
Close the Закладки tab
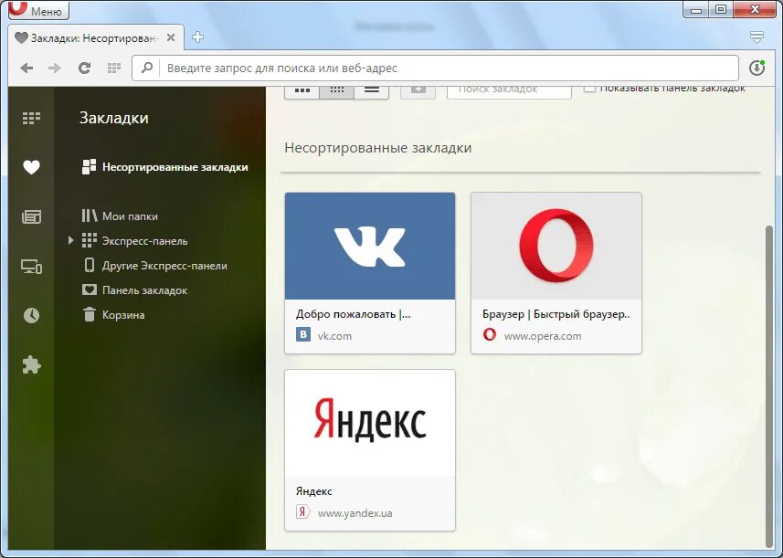click(171, 37)
